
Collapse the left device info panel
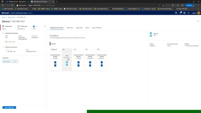pyautogui.click(x=45, y=26)
